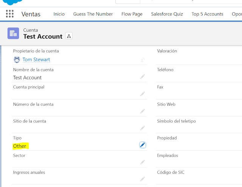Click the Sitio de la cuenta label

click(29, 121)
